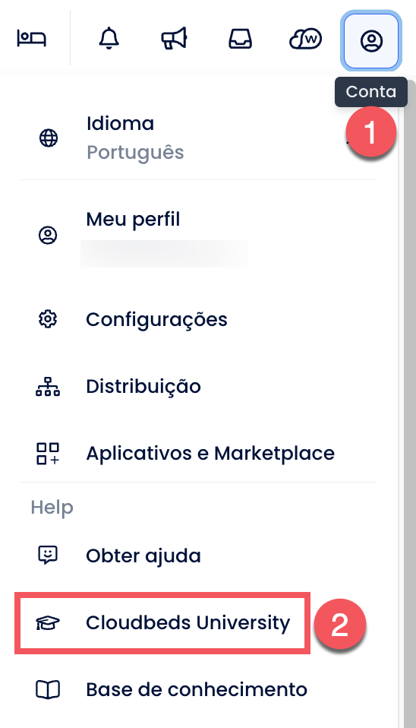Open the notifications bell icon
Screen dimensions: 416x728
109,38
